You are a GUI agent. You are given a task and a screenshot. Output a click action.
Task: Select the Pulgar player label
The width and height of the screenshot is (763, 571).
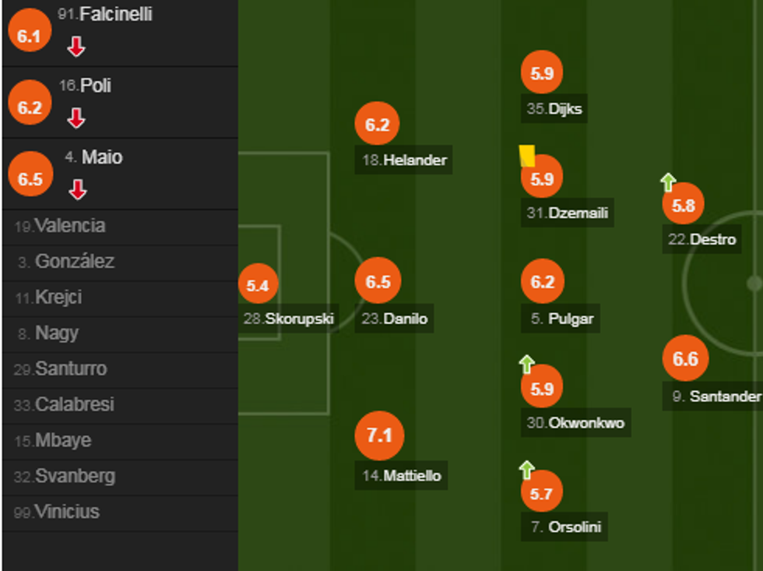tap(562, 319)
